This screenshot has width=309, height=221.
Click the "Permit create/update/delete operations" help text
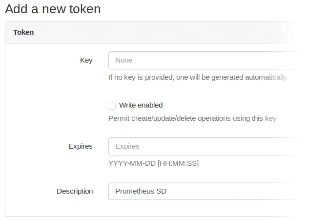192,118
